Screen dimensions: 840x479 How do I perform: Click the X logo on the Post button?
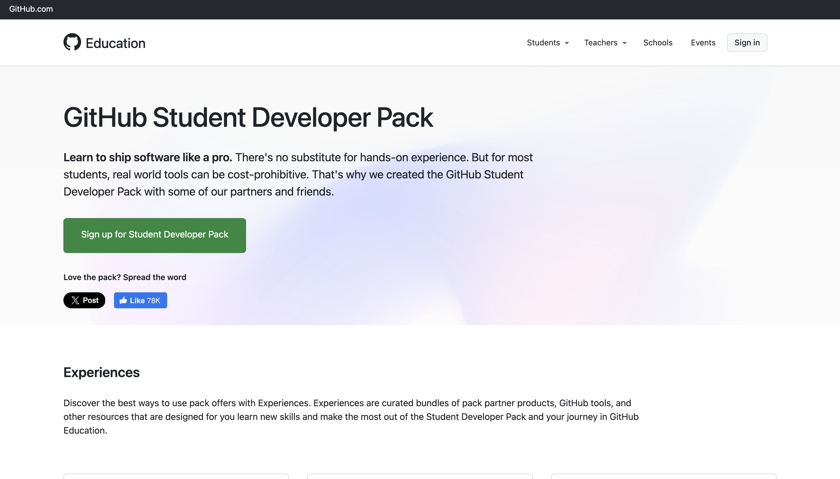76,300
